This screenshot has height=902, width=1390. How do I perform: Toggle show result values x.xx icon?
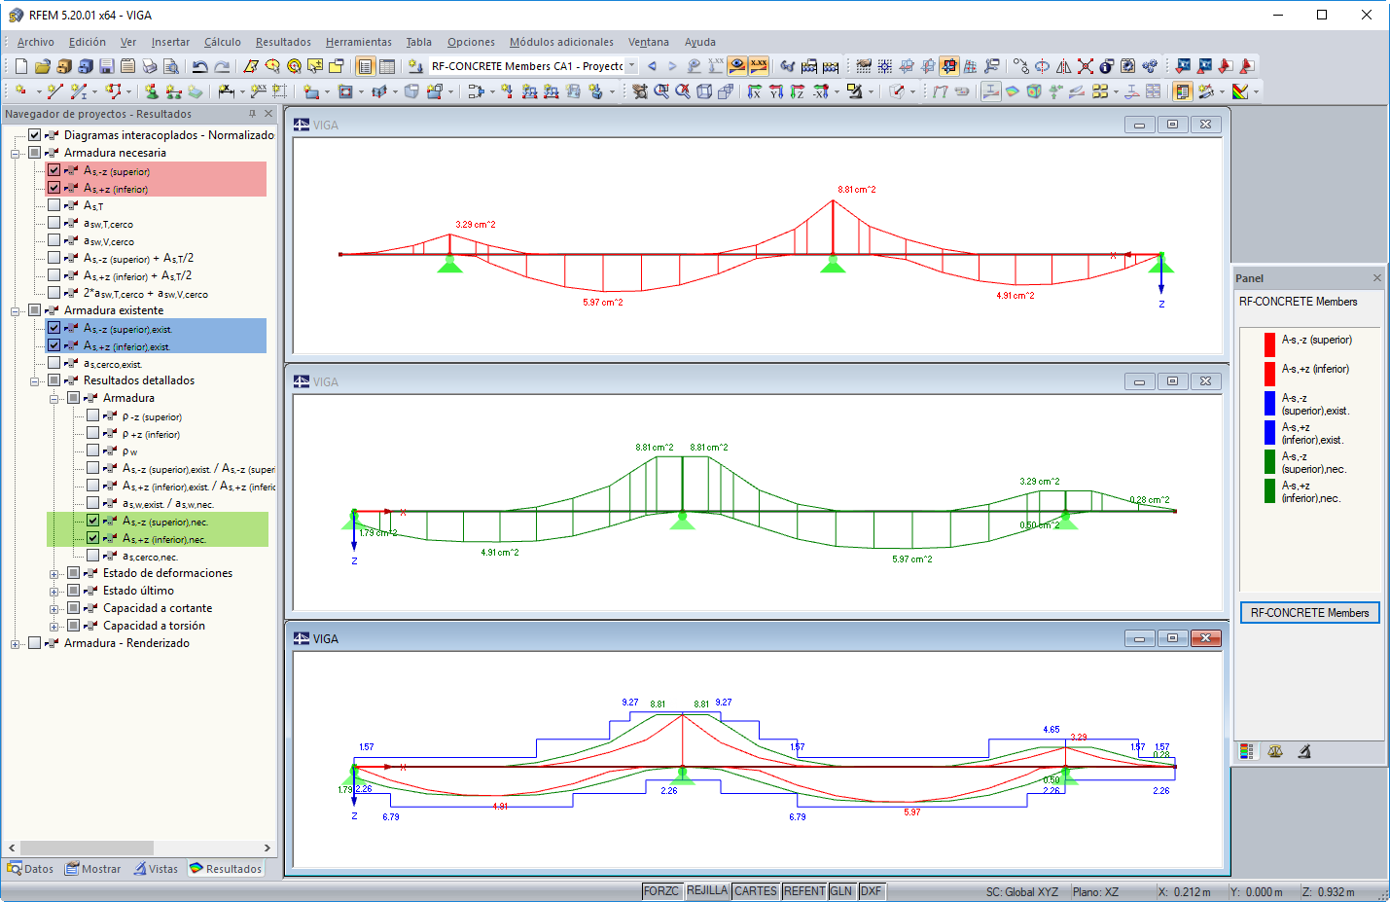759,66
